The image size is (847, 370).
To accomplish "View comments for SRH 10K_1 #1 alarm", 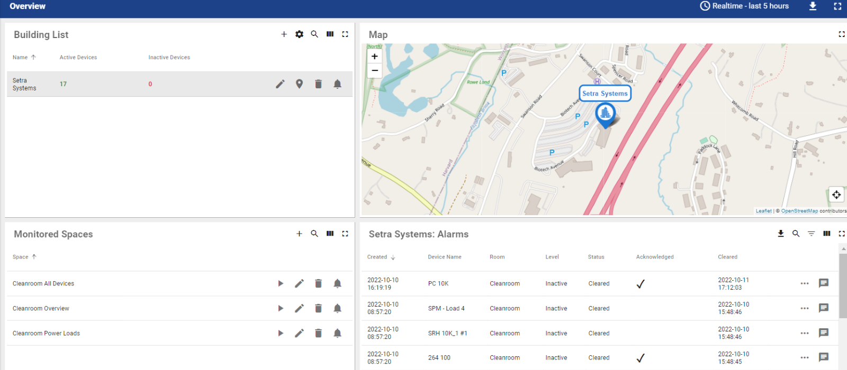I will 824,333.
